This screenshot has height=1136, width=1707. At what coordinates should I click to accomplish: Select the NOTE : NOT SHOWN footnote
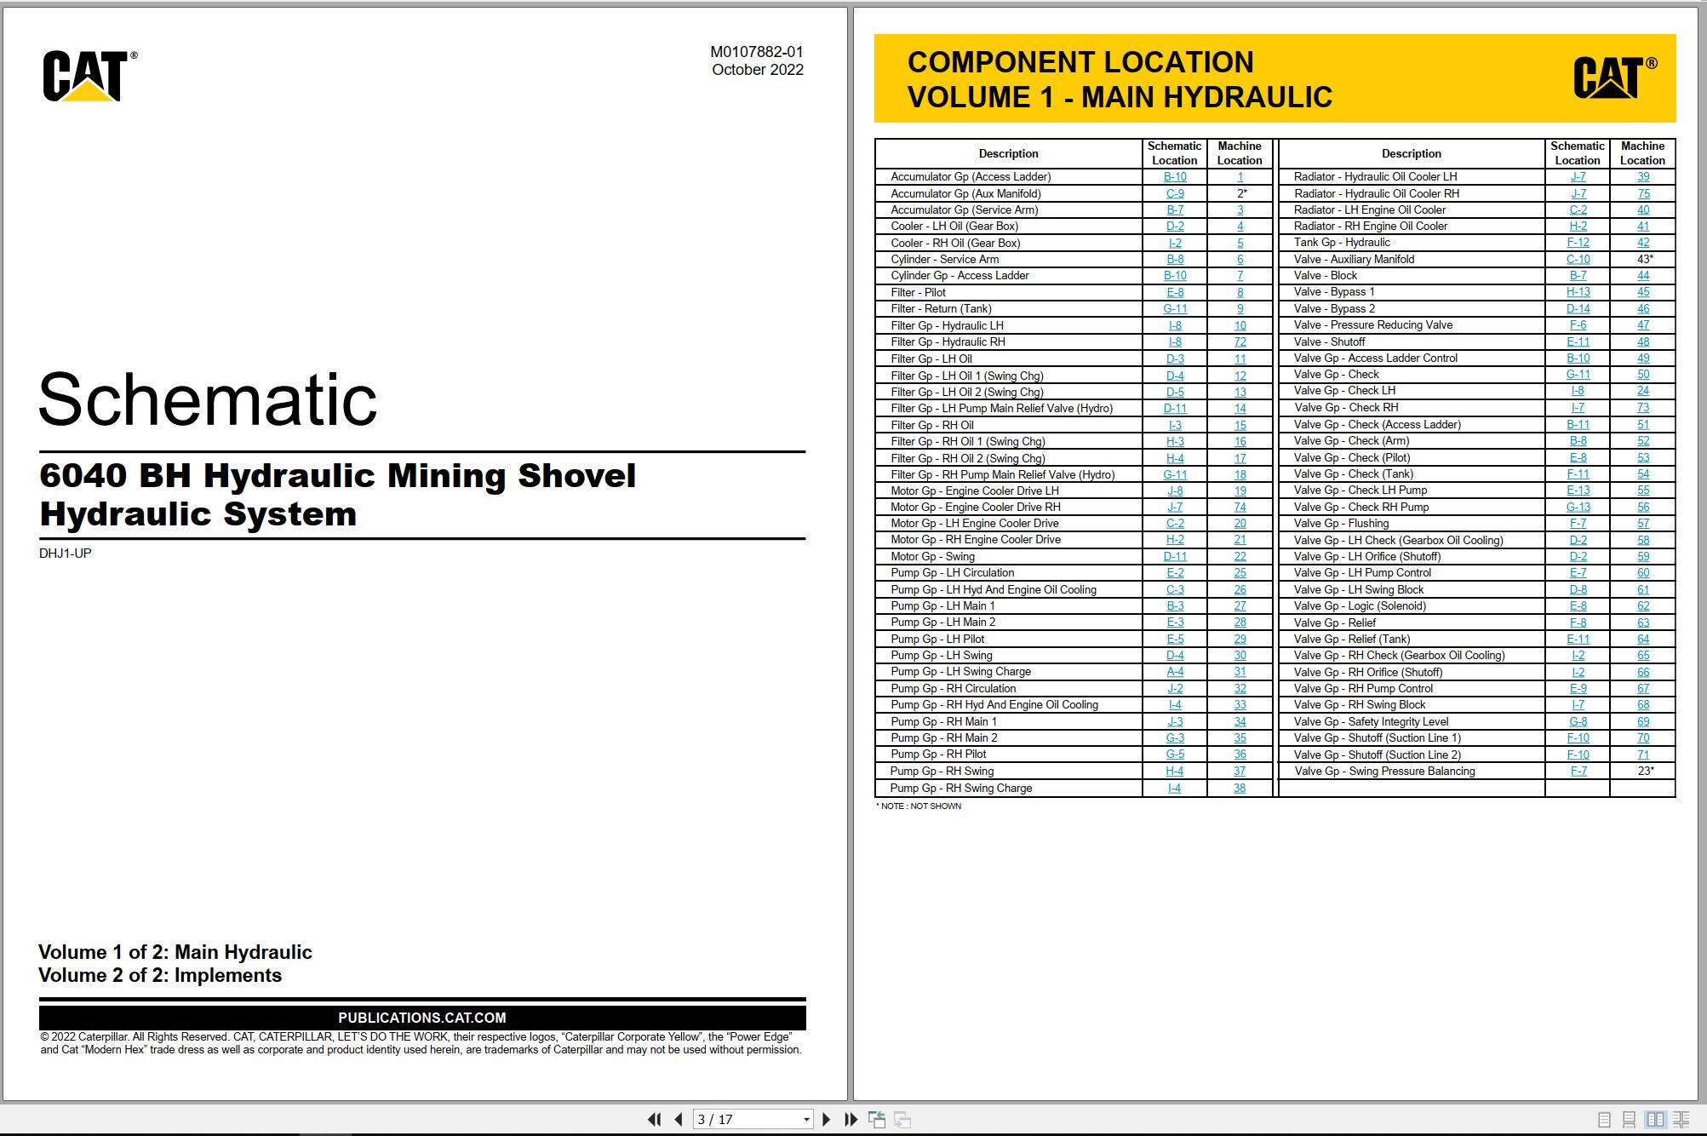919,806
